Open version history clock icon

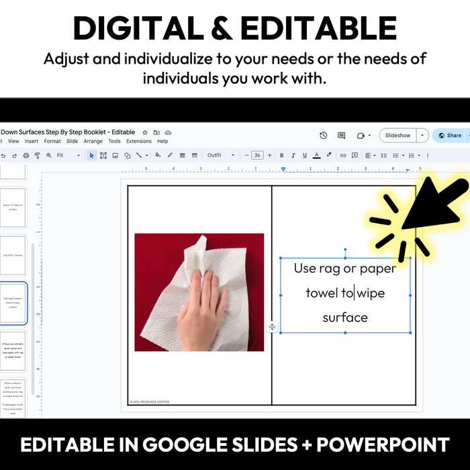tap(323, 136)
